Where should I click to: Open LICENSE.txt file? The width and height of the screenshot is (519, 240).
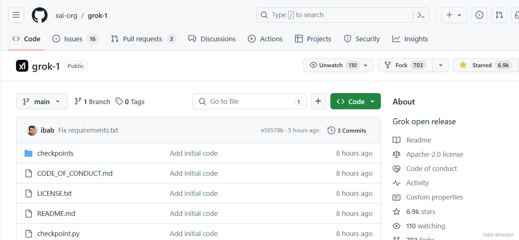click(x=54, y=194)
